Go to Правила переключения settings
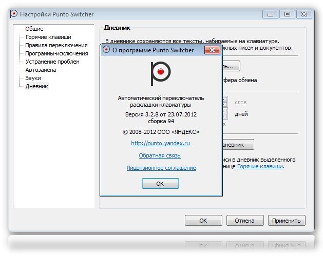 [x=56, y=46]
